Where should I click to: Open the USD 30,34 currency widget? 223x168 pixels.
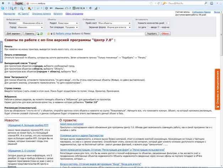pyautogui.click(x=79, y=8)
